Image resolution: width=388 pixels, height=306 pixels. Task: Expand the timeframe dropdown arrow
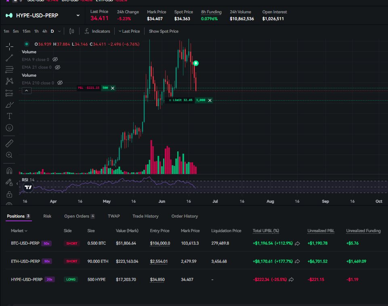[x=59, y=31]
